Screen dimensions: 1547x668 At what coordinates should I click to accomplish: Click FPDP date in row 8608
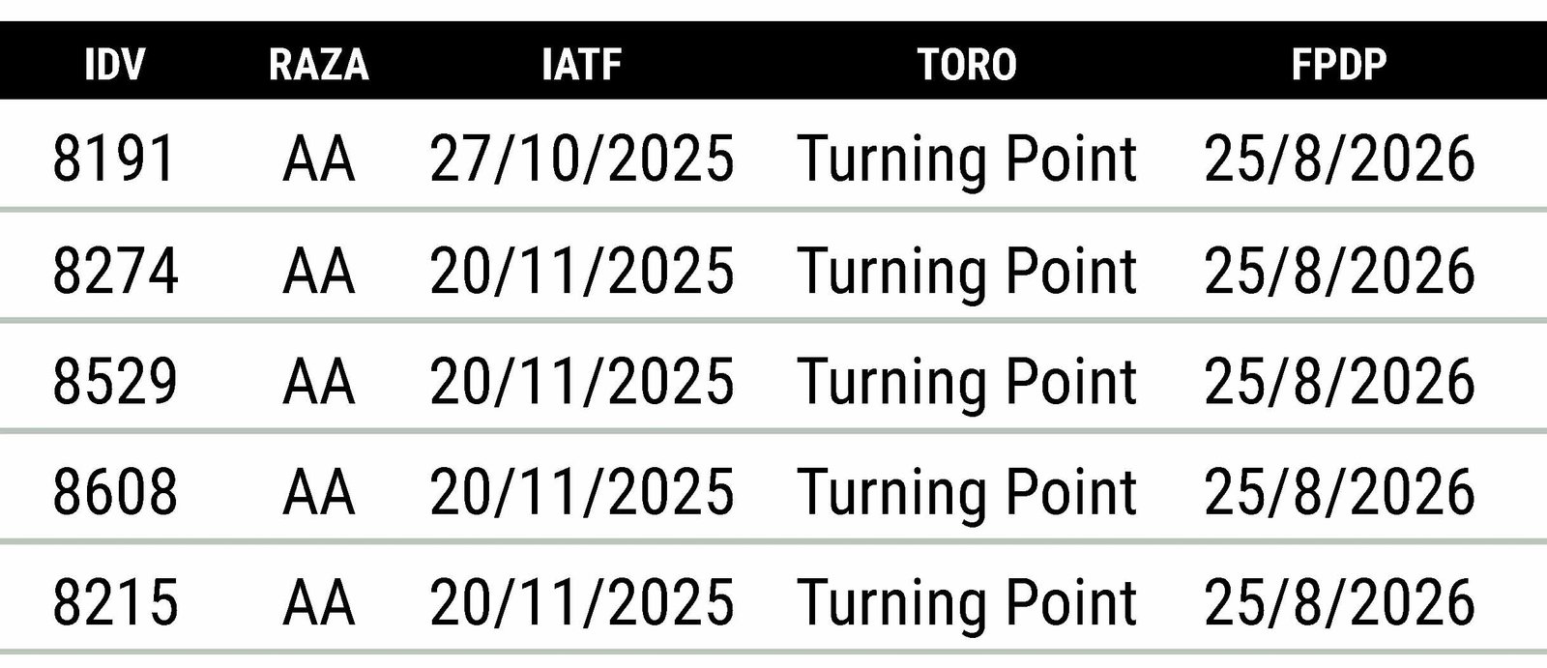1339,491
